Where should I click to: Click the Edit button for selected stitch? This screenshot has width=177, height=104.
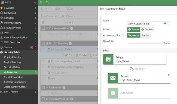(x=69, y=55)
